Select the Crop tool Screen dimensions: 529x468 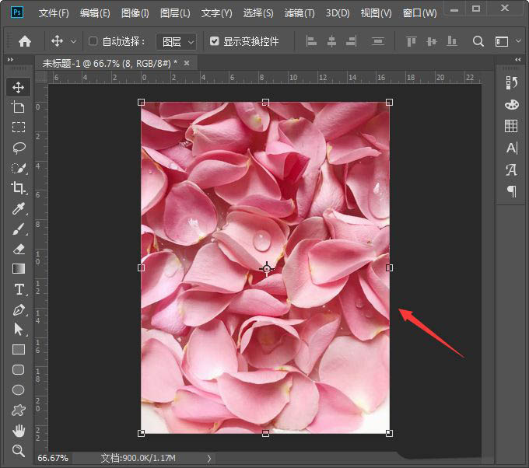click(18, 188)
